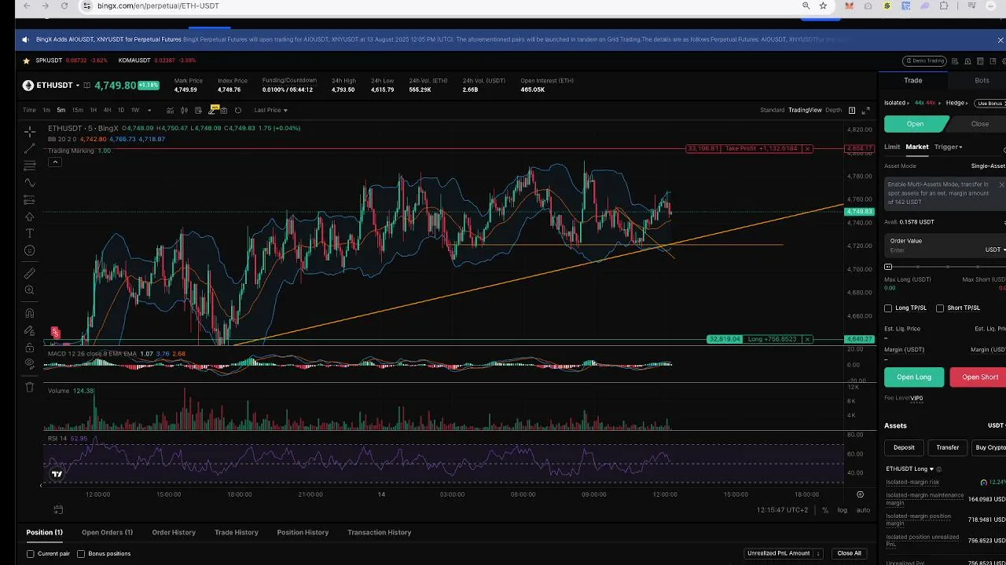1006x565 pixels.
Task: Bookmark this page in the browser
Action: (x=823, y=5)
